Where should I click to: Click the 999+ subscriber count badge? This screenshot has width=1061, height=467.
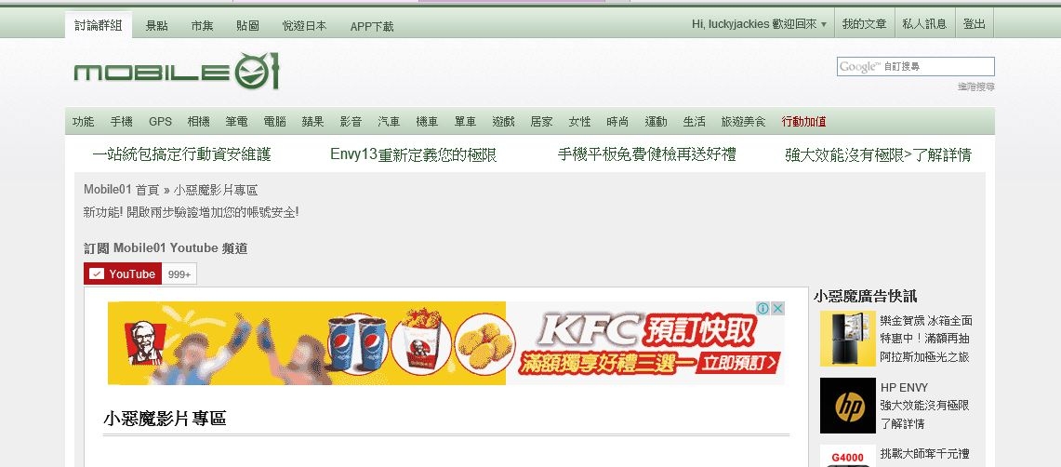click(179, 274)
